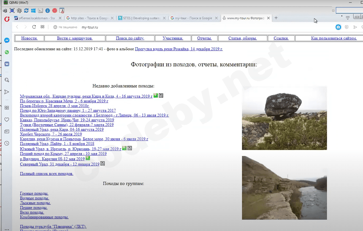The image size is (363, 231).
Task: Switch to the pfSense.localdomain tab
Action: pyautogui.click(x=38, y=18)
